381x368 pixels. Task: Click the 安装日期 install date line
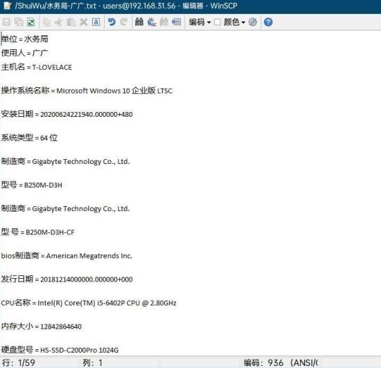click(x=67, y=114)
